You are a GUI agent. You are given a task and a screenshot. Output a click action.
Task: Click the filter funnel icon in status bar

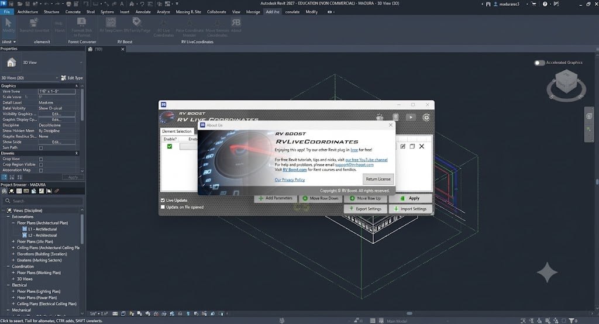(572, 320)
